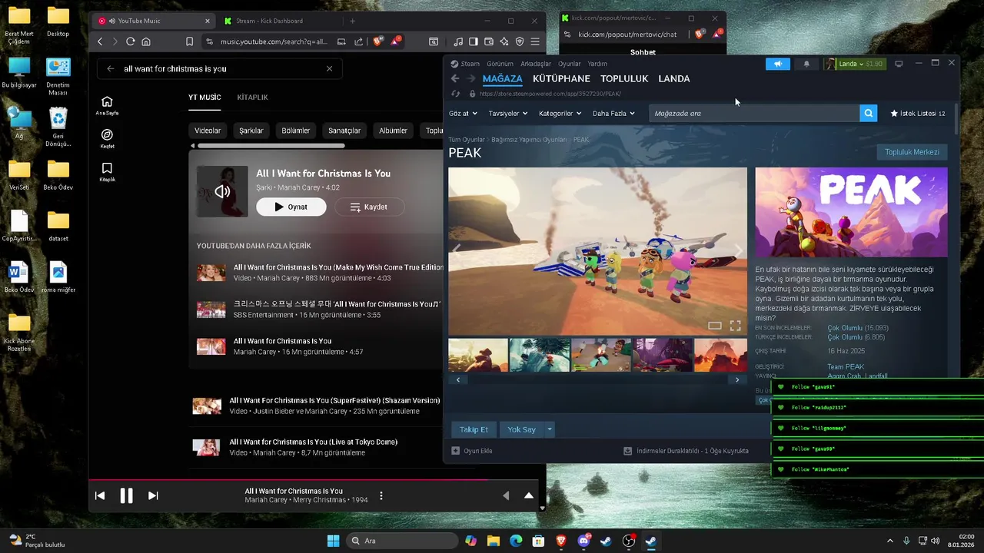
Task: Switch to the KİTAPLIK tab
Action: point(253,98)
